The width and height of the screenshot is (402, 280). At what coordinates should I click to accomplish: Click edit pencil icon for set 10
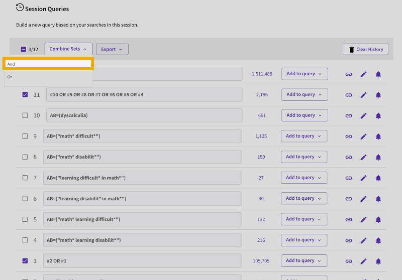click(363, 115)
